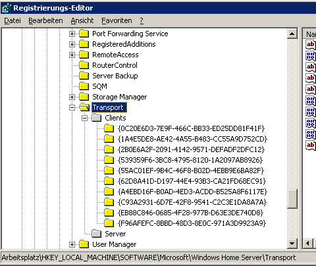316x266 pixels.
Task: Click the folder icon of {2B0E6A2F-2091-4142-9571-DEFADF2DFC12}
Action: click(x=109, y=149)
